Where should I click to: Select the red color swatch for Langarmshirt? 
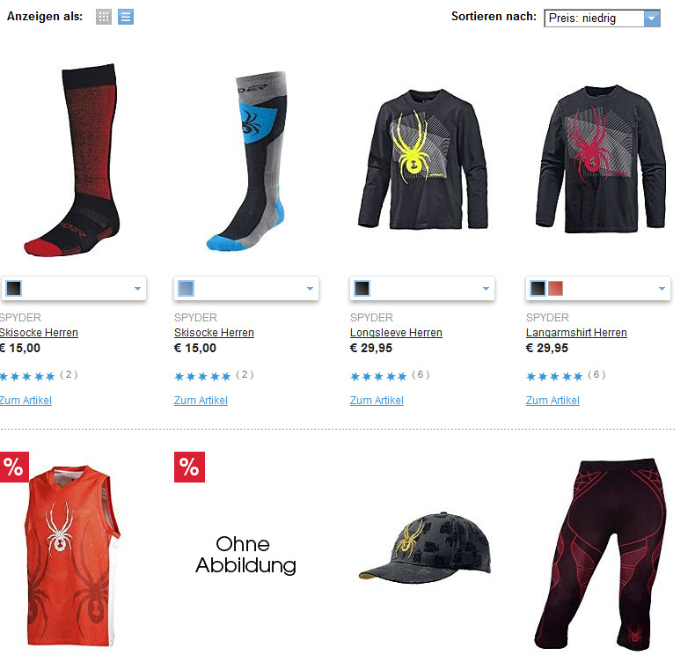coord(555,288)
